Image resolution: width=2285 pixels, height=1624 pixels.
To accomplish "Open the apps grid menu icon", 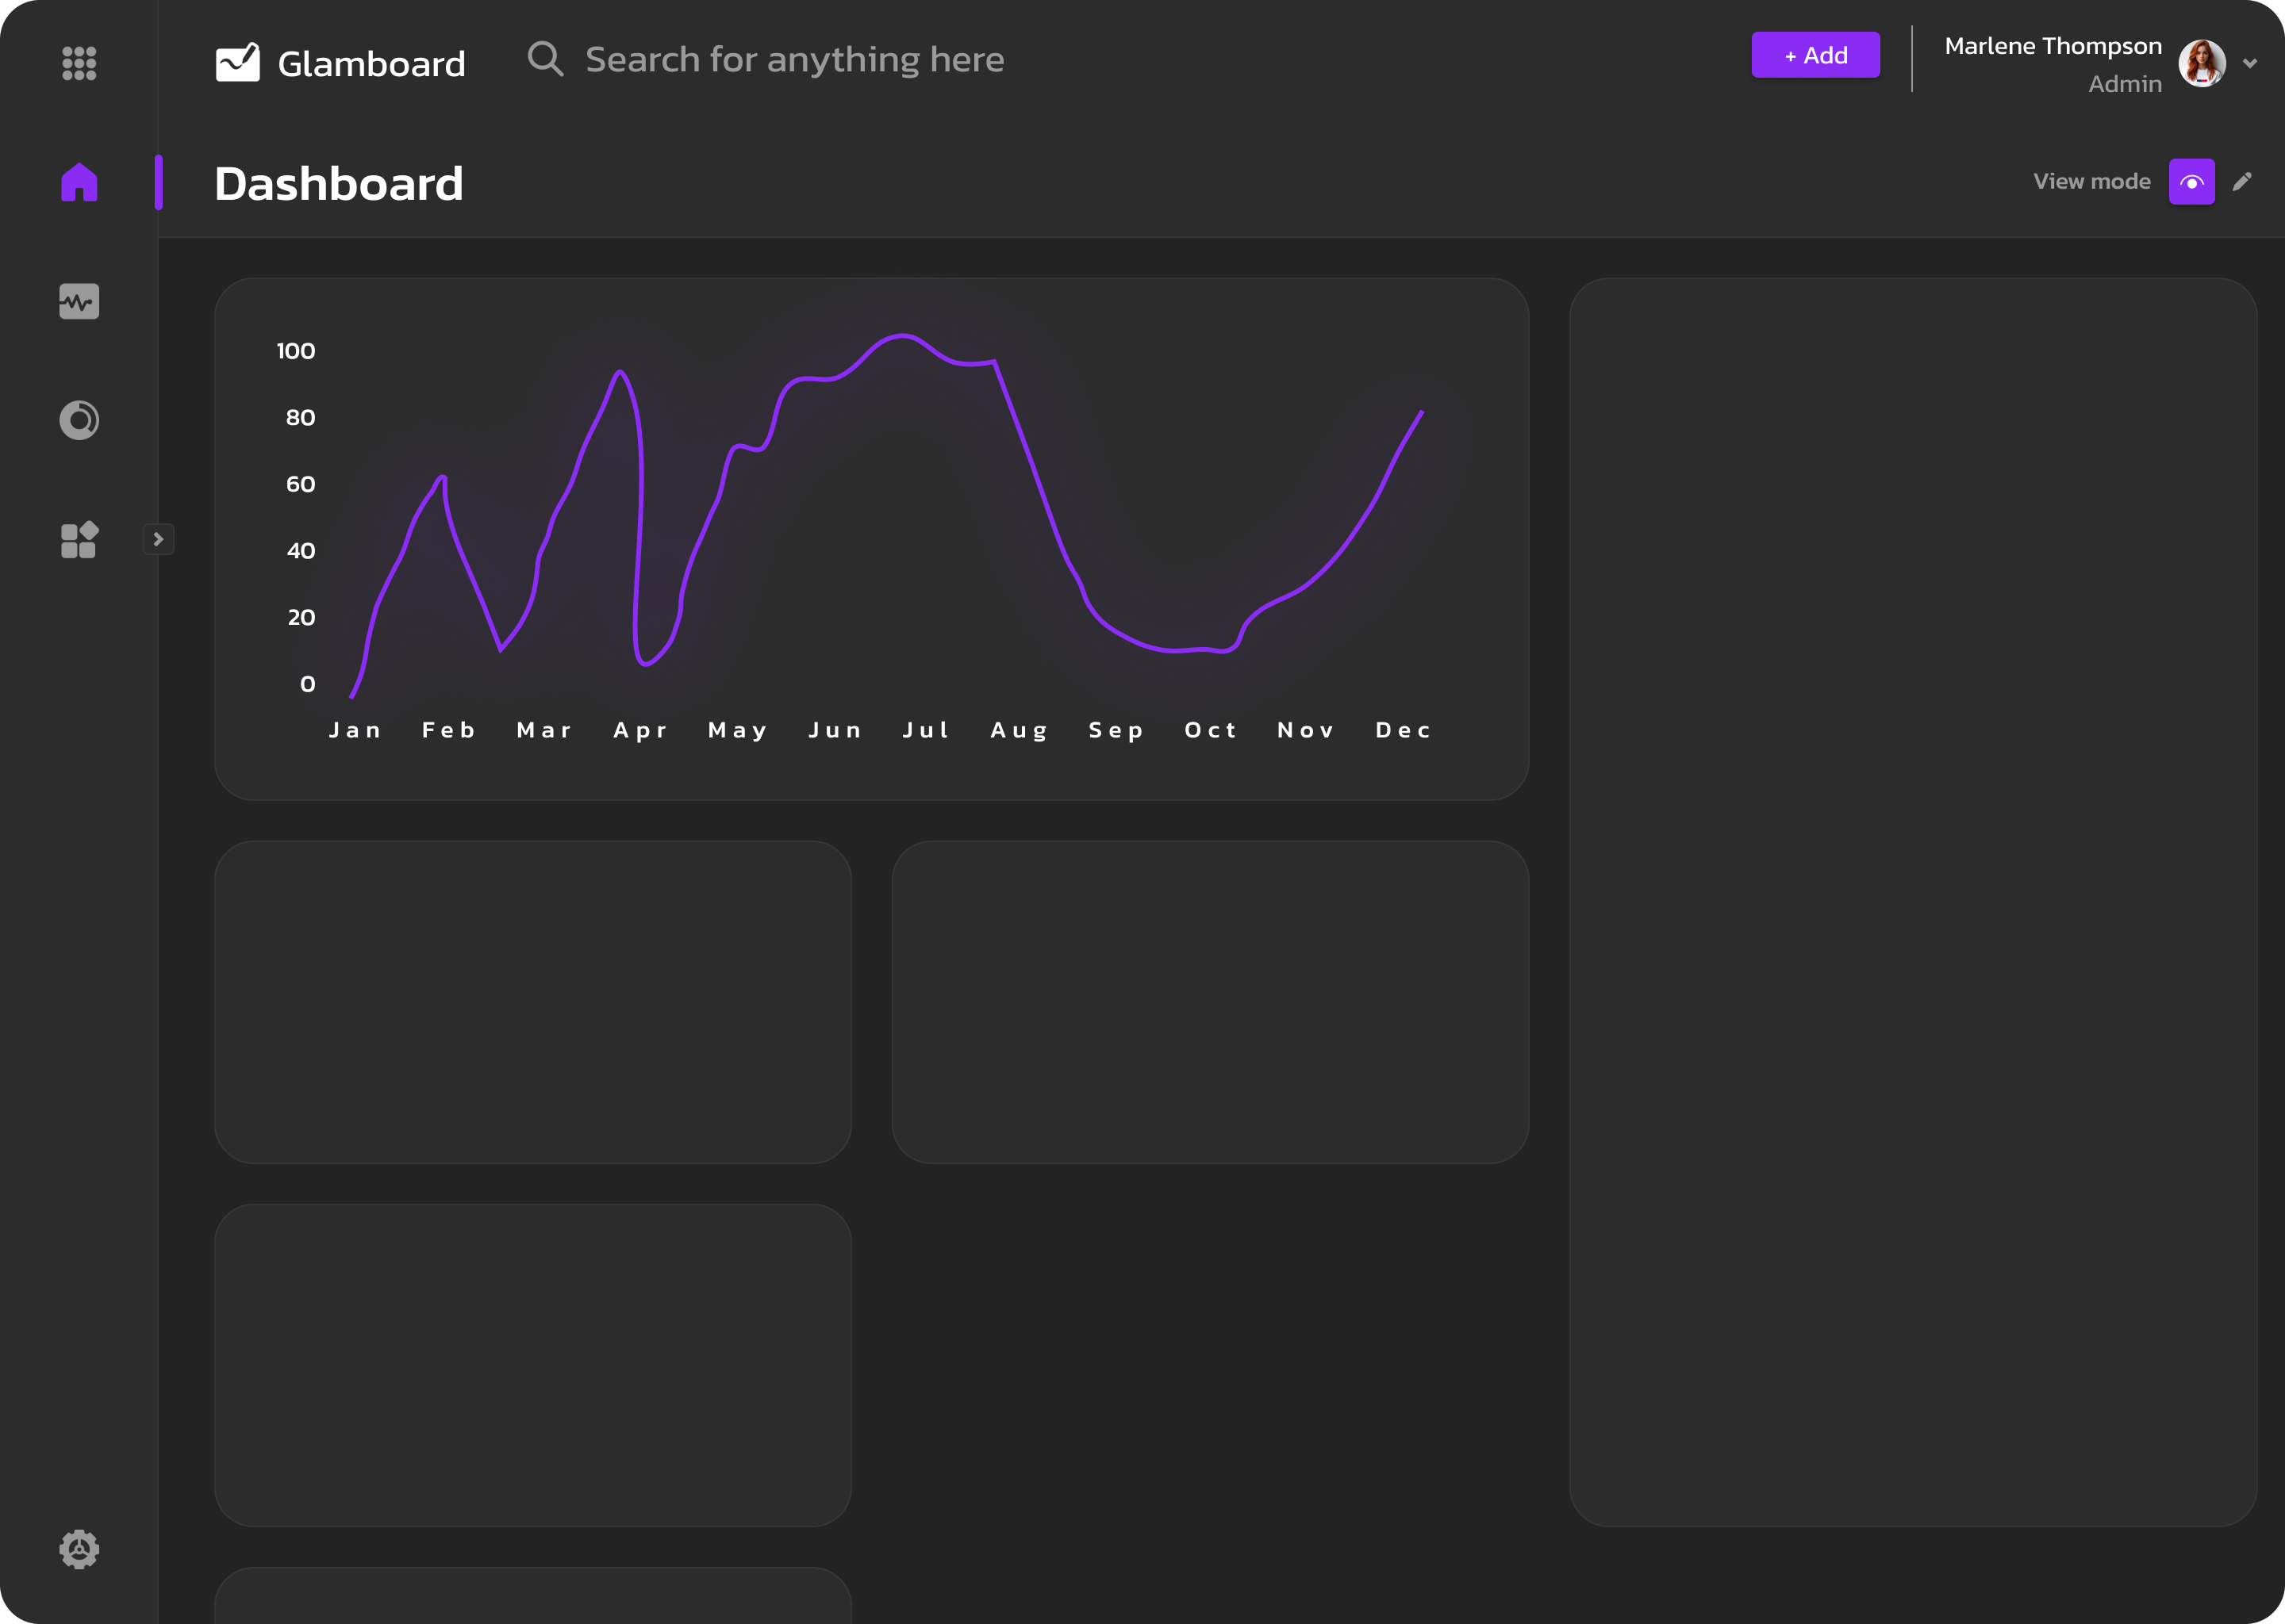I will click(x=79, y=63).
